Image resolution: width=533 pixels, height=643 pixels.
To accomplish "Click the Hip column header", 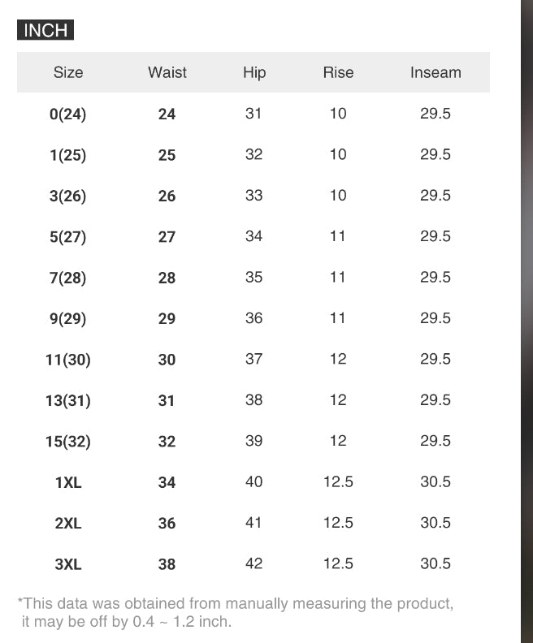I will (254, 72).
